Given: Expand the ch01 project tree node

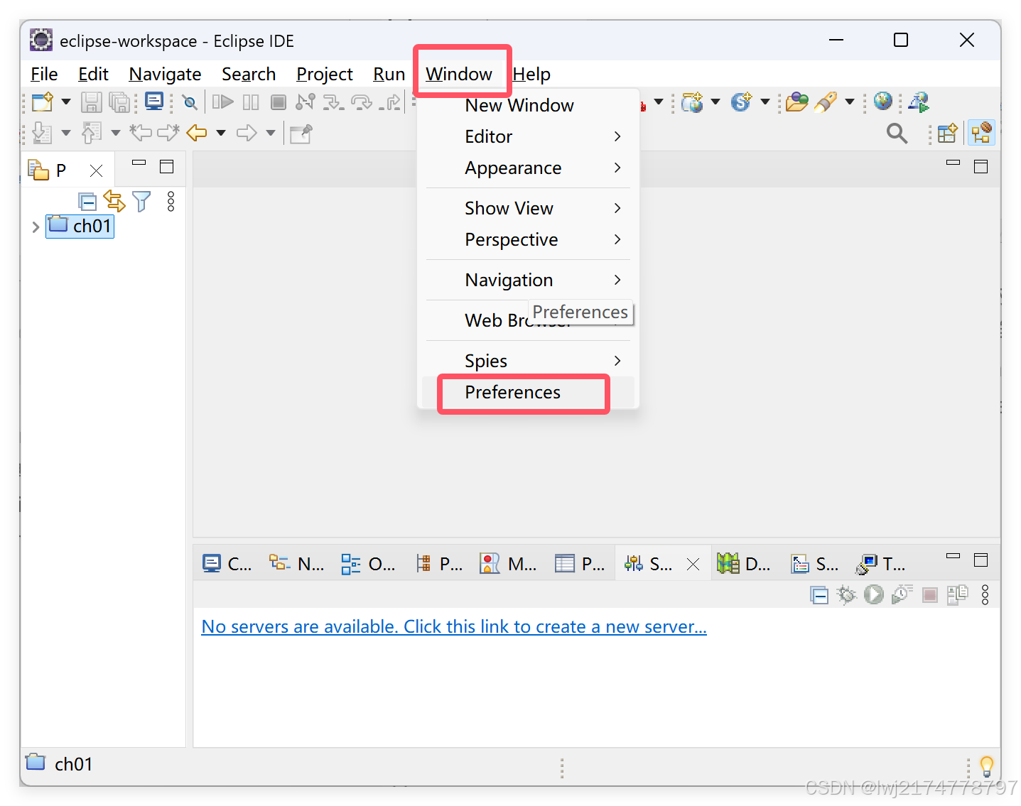Looking at the screenshot, I should tap(36, 227).
